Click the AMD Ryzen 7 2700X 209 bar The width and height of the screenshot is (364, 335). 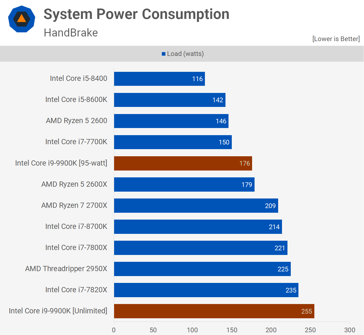[196, 206]
